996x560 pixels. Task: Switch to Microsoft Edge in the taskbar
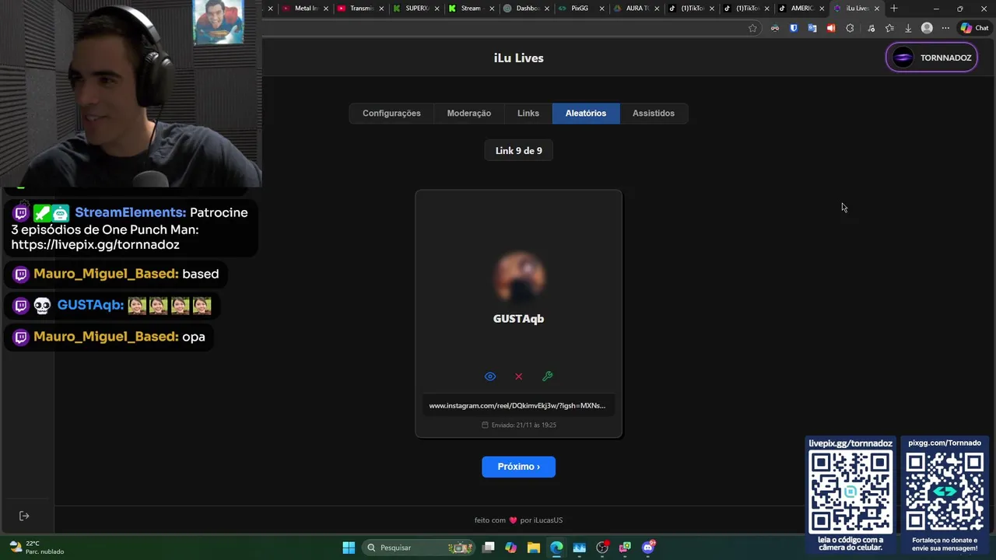pos(556,548)
